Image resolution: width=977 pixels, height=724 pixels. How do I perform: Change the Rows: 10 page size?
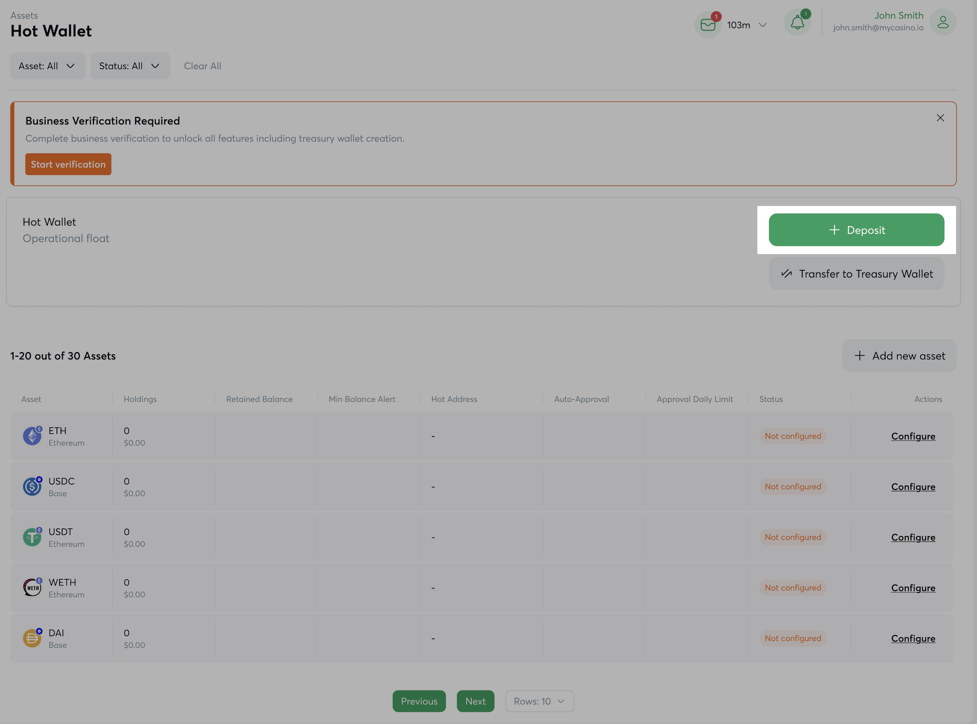pos(539,701)
